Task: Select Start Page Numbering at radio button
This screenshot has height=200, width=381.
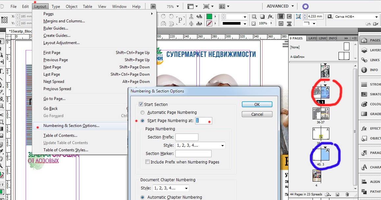Action: (x=142, y=120)
